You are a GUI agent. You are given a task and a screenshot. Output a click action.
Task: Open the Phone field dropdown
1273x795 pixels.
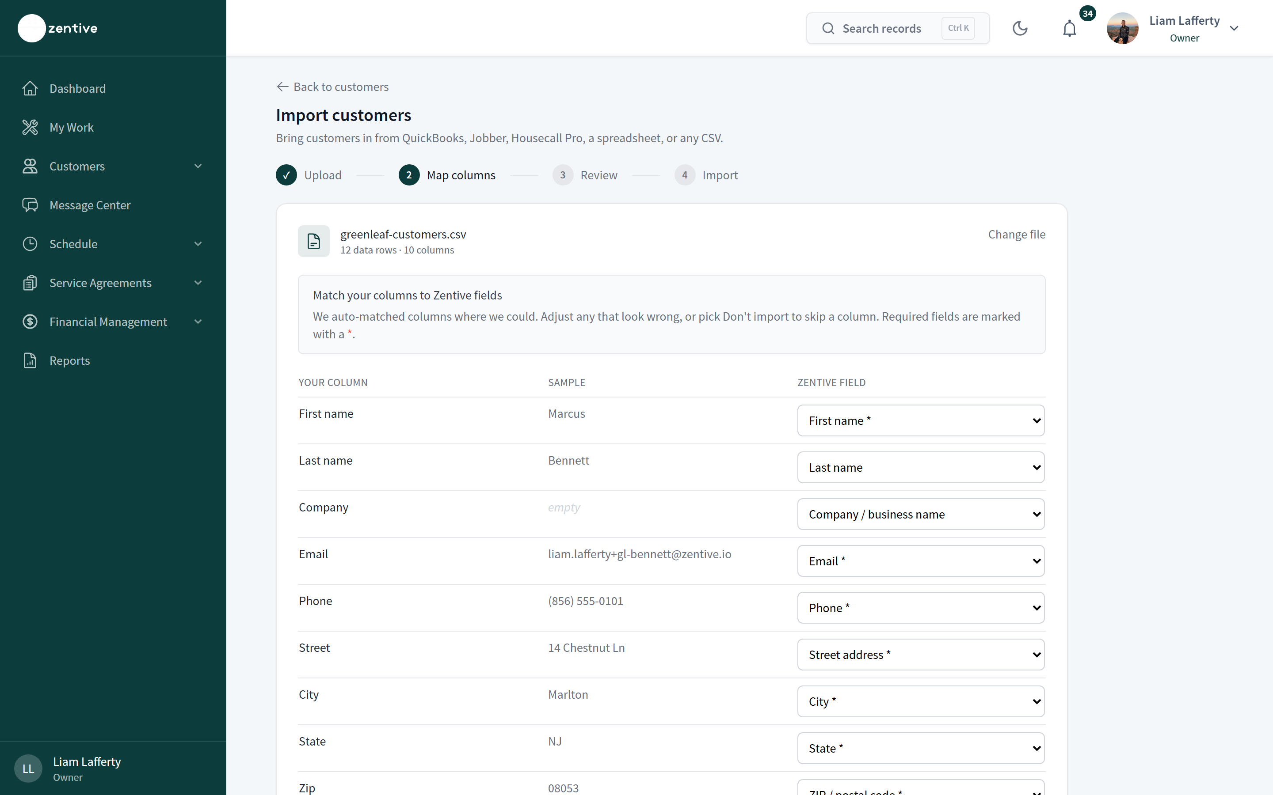click(x=921, y=608)
